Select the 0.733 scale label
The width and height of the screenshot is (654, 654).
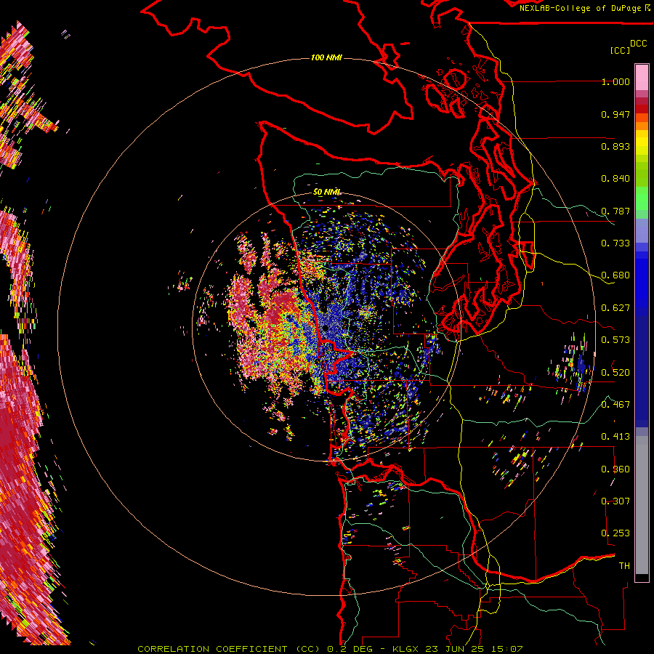pyautogui.click(x=615, y=243)
